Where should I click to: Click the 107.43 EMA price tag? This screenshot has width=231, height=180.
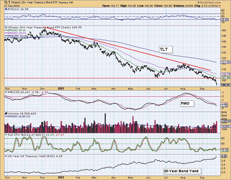click(x=225, y=77)
